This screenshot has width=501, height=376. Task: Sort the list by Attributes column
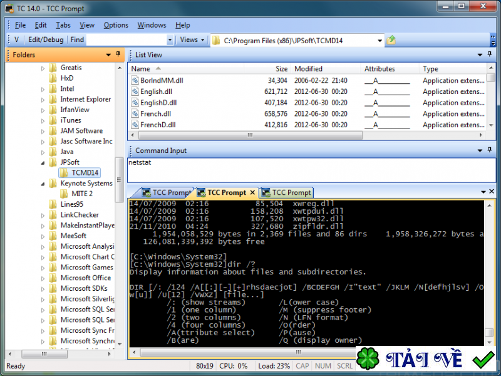pos(390,69)
